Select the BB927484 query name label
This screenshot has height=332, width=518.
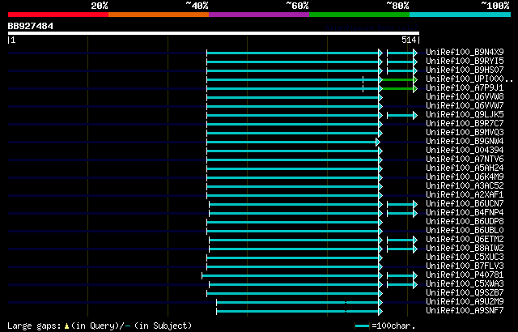pos(31,26)
